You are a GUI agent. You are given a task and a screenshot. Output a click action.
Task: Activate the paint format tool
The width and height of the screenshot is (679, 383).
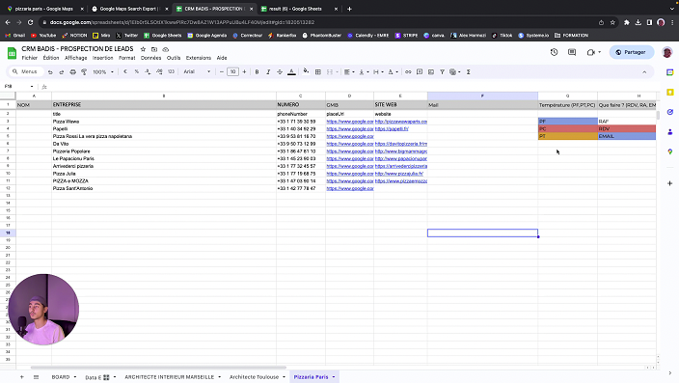(84, 72)
